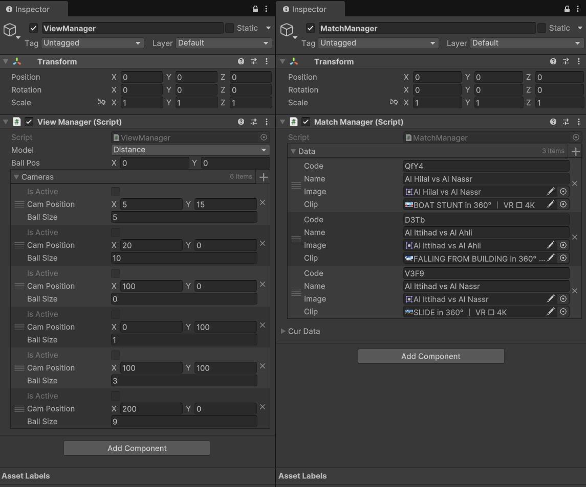Click Add Component on MatchManager
Screen dimensions: 586x487
(431, 356)
